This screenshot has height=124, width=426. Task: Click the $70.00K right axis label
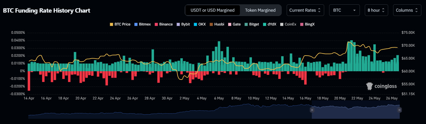pyautogui.click(x=408, y=45)
